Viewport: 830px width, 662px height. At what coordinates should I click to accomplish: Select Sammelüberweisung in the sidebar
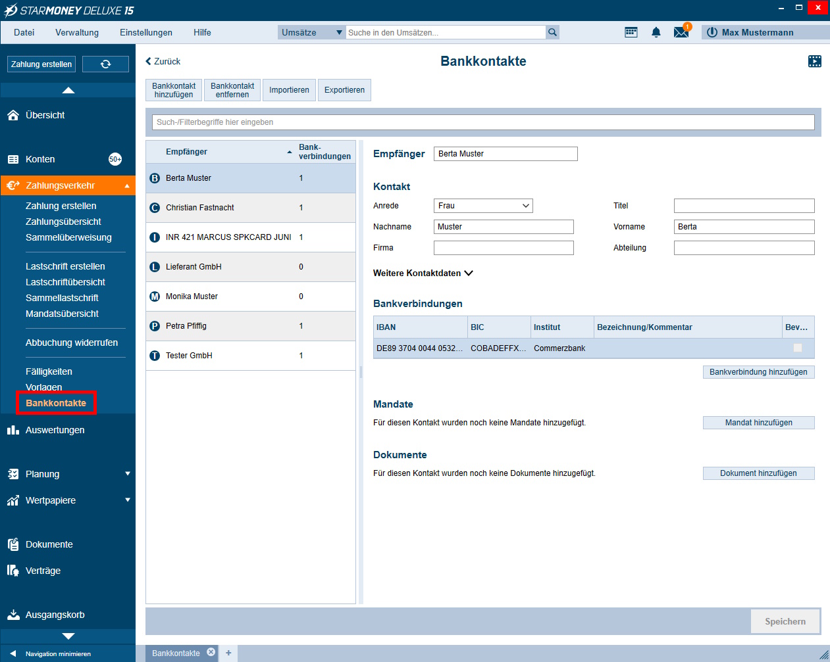68,237
